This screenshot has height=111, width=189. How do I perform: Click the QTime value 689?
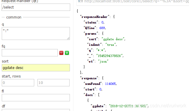point(102,28)
